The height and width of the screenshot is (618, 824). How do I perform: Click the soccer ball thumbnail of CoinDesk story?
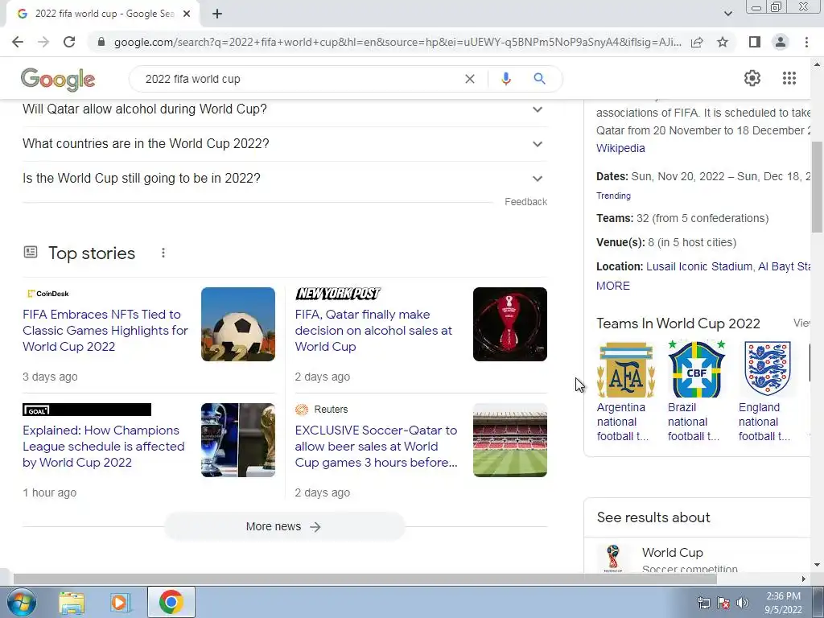[238, 324]
